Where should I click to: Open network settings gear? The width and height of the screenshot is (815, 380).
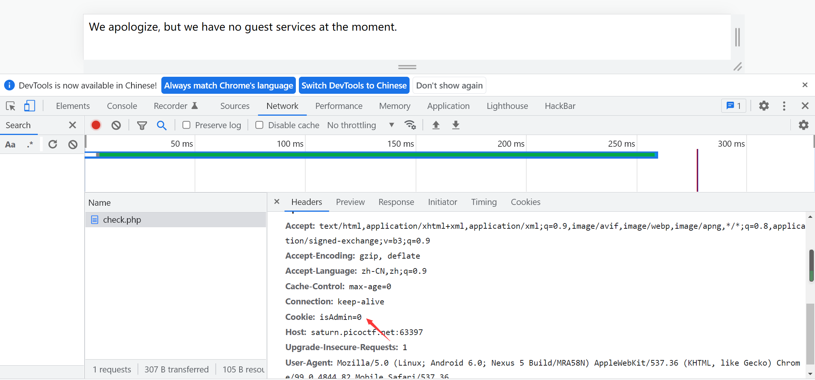[x=803, y=125]
